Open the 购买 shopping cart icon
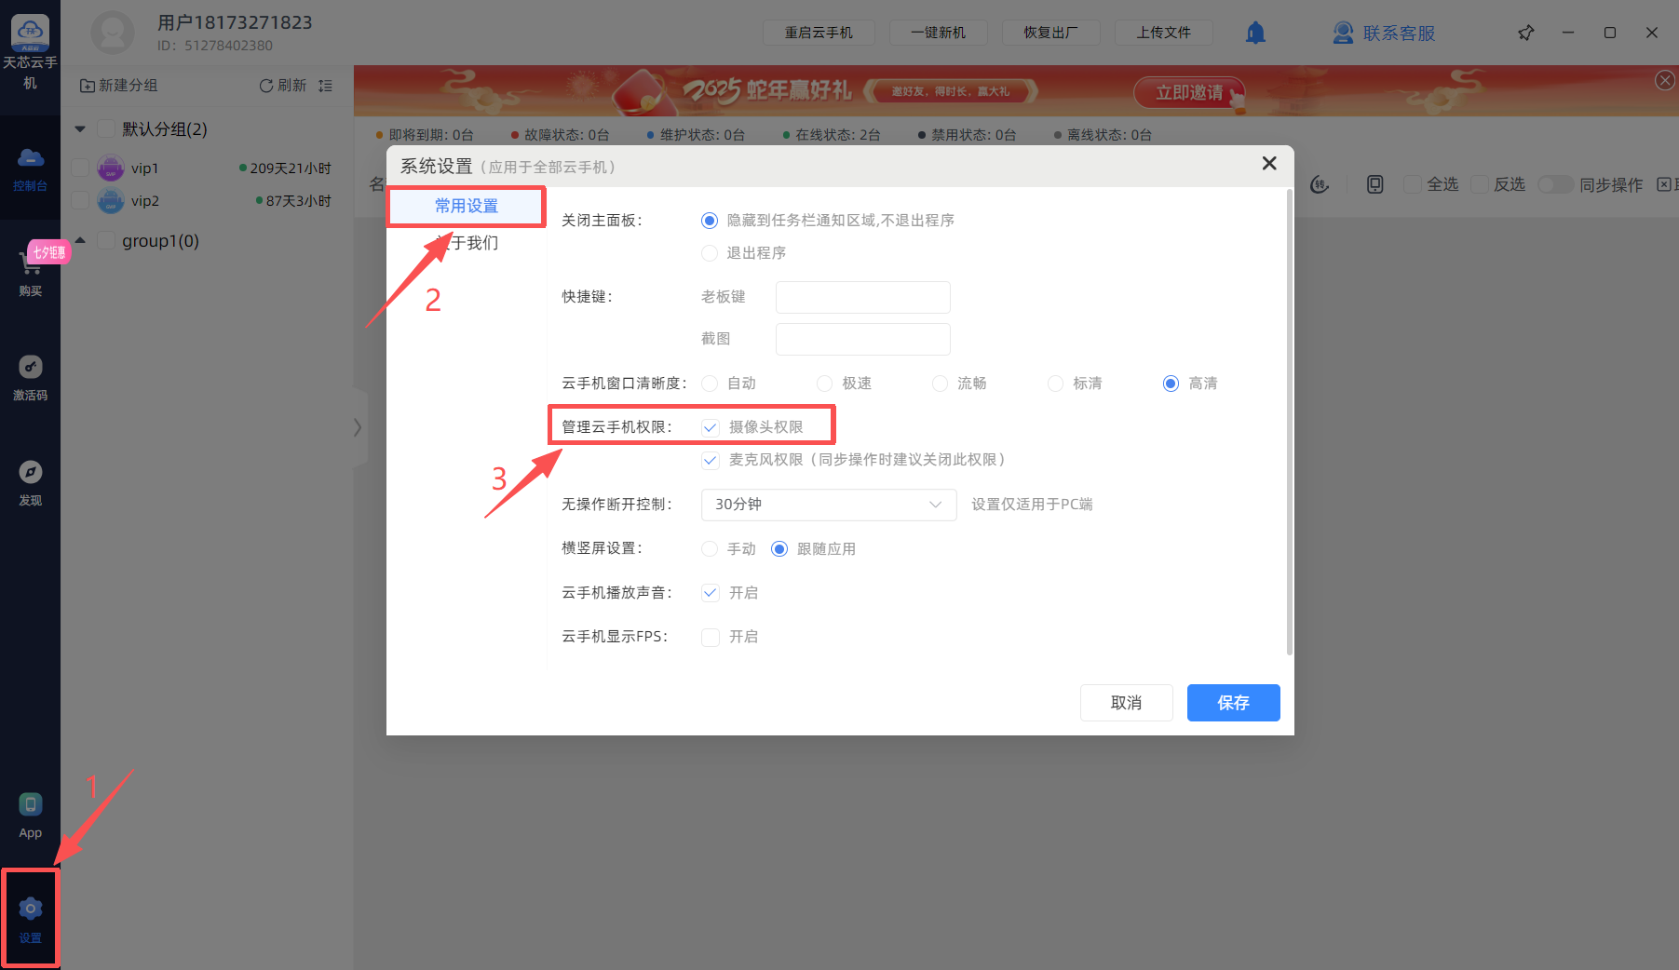 pyautogui.click(x=30, y=264)
